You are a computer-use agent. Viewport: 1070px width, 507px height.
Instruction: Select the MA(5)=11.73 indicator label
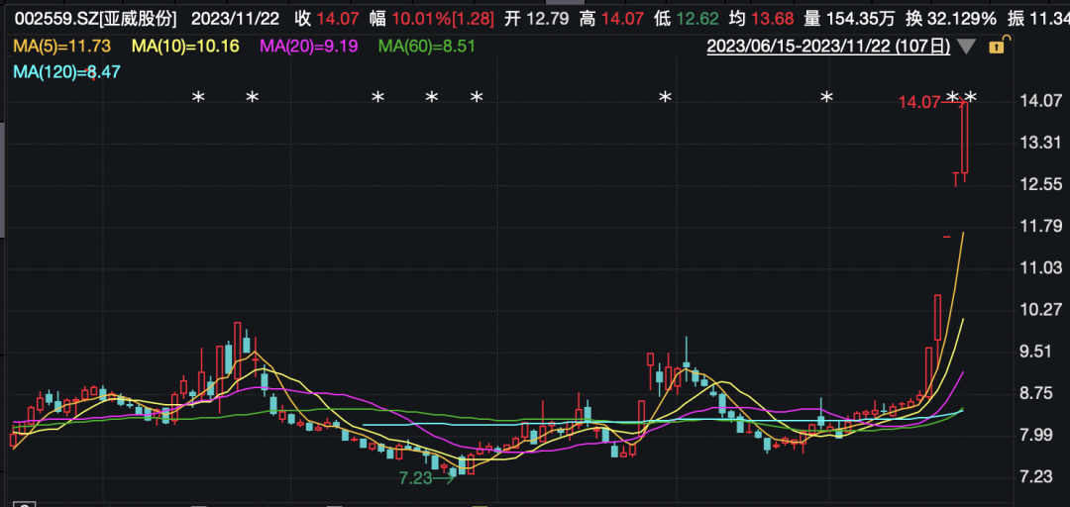point(62,47)
